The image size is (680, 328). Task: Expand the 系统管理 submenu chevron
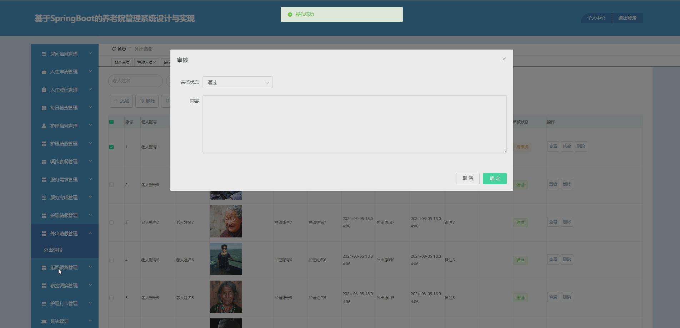[90, 321]
